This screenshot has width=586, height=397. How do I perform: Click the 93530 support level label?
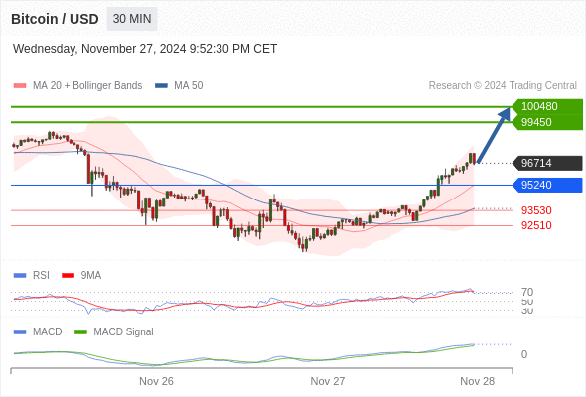pos(536,210)
